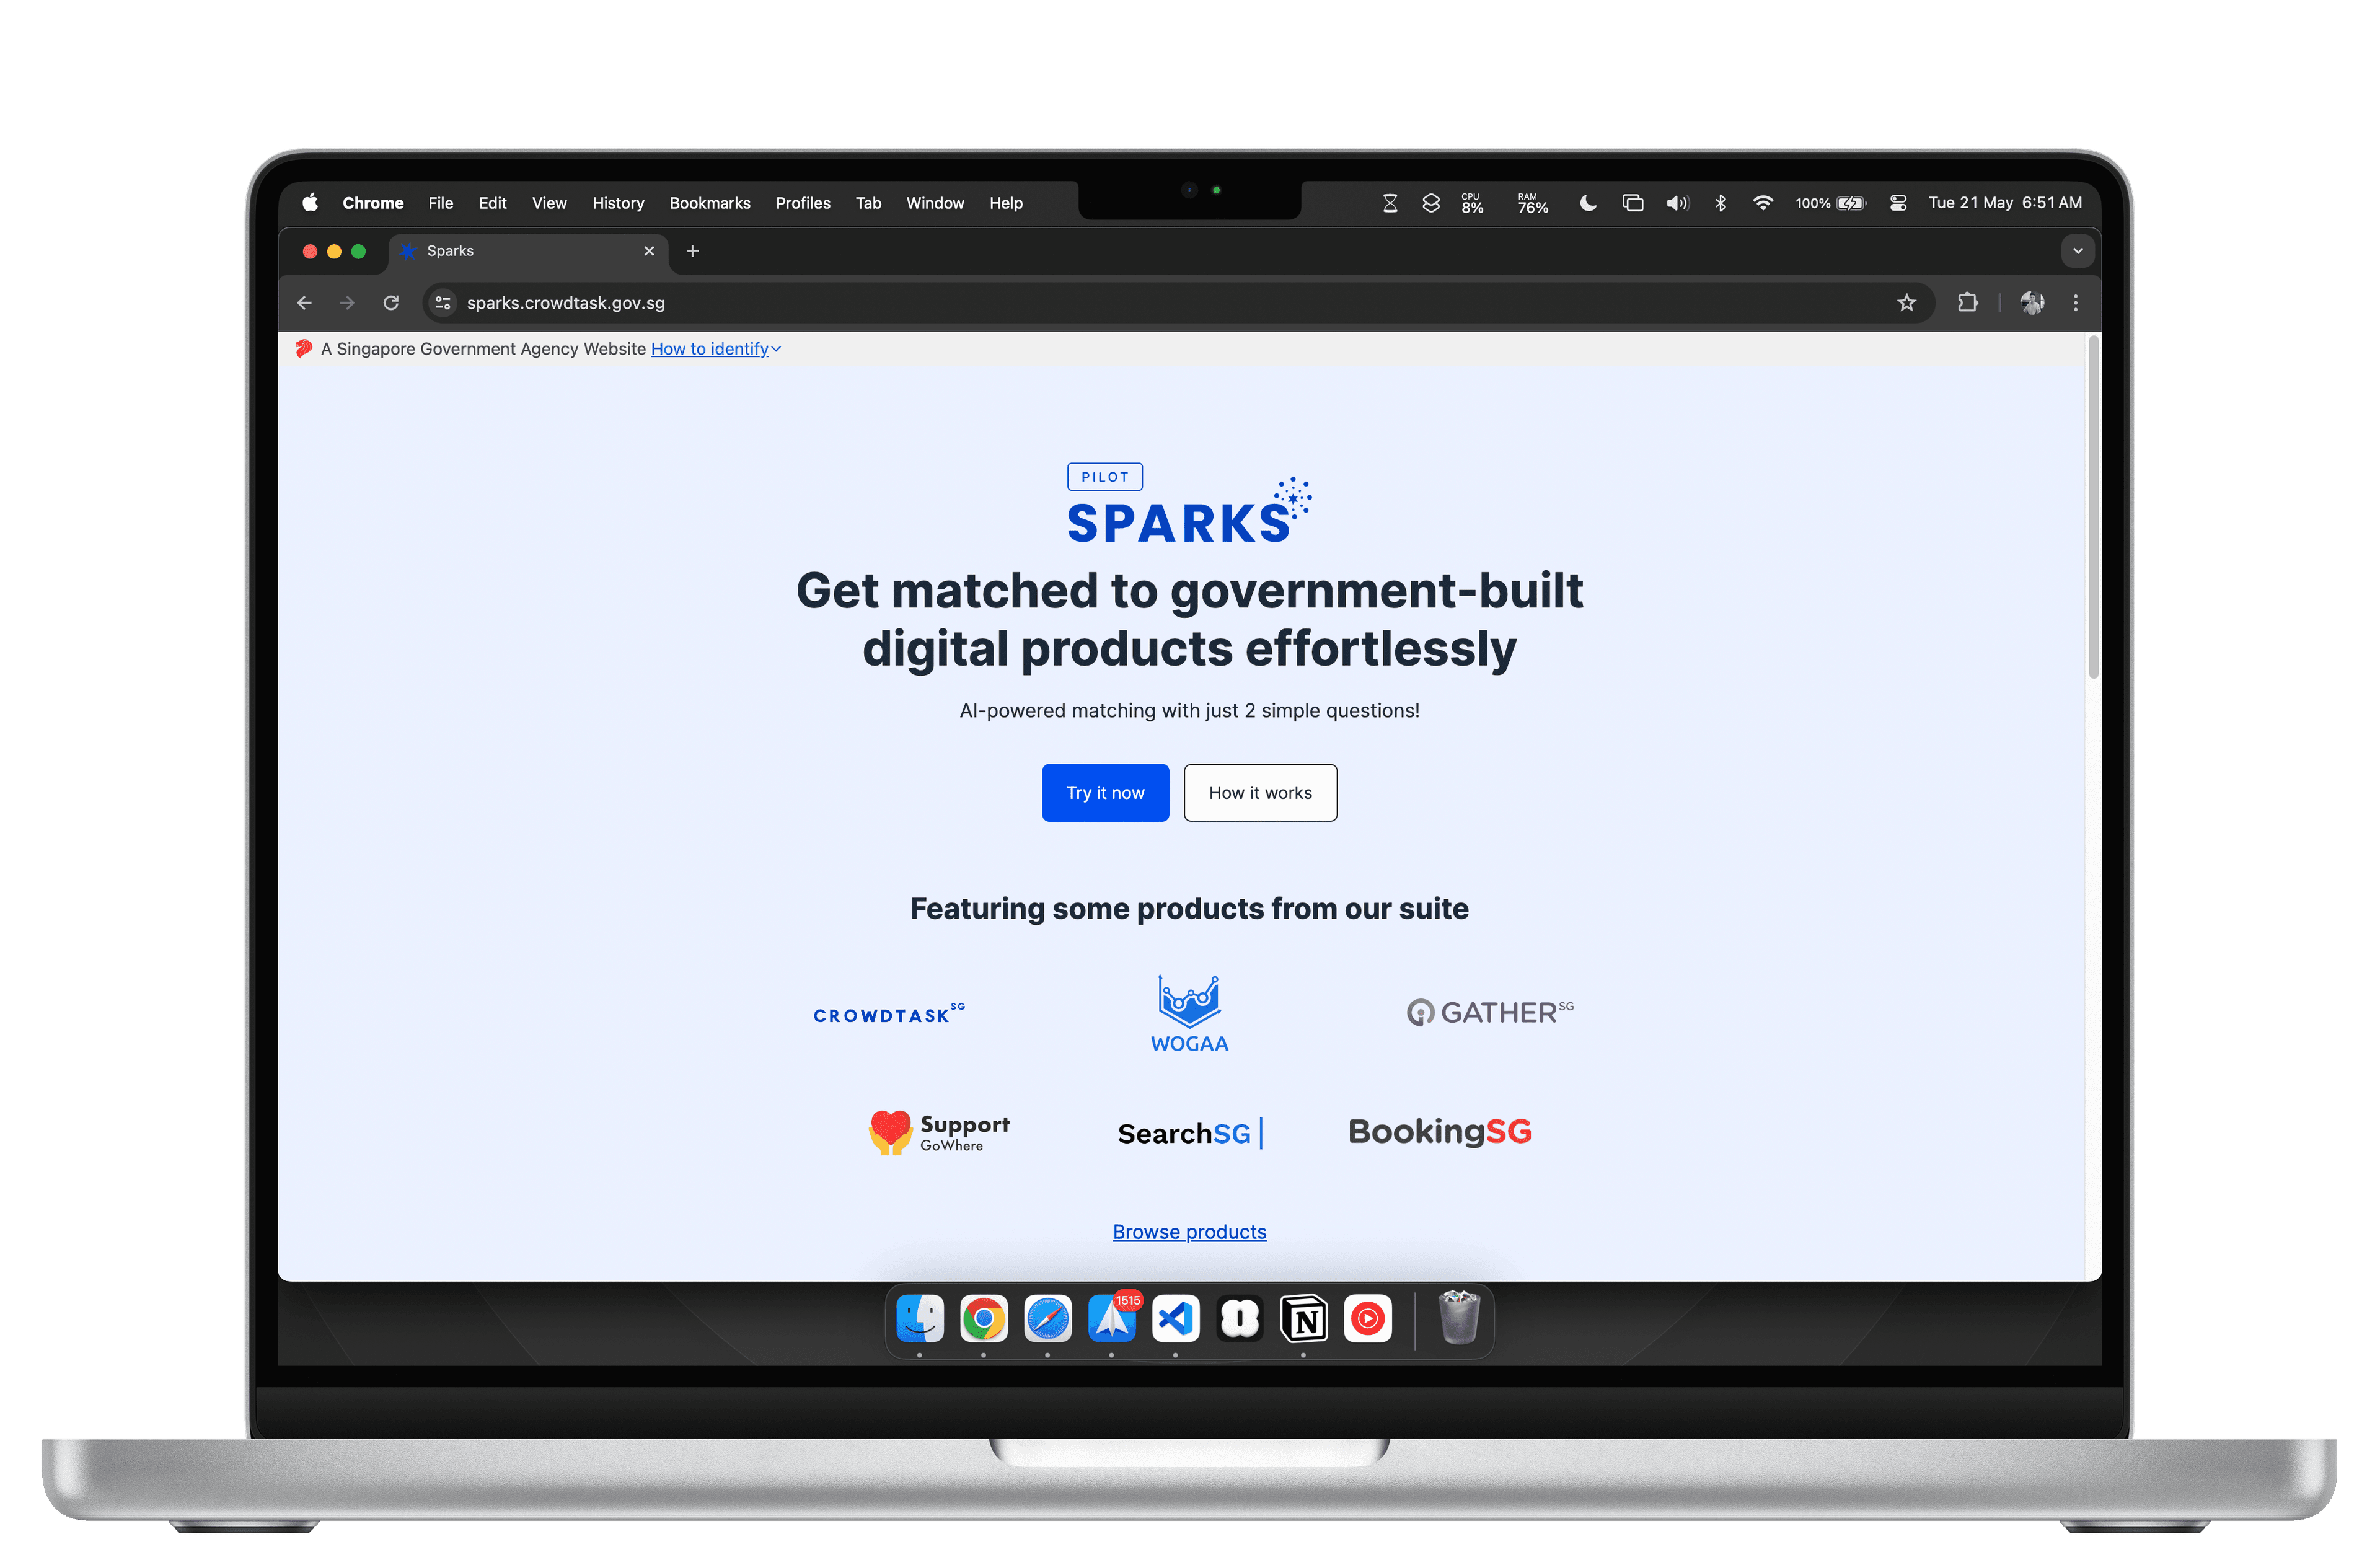Click the Chrome forward arrow
Screen dimensions: 2380x1547
pos(347,303)
